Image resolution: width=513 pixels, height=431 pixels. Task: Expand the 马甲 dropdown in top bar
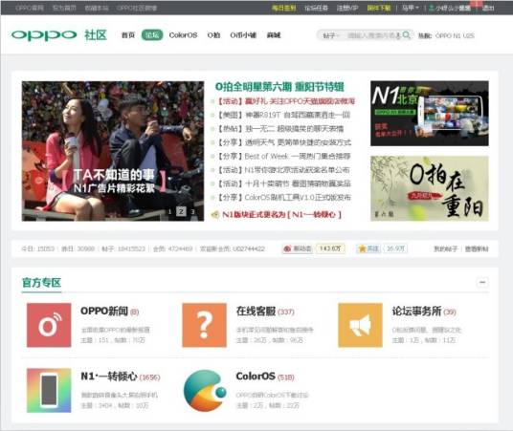coord(411,8)
